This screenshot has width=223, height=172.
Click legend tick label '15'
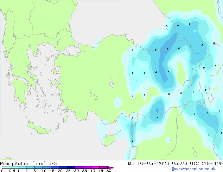(52, 171)
